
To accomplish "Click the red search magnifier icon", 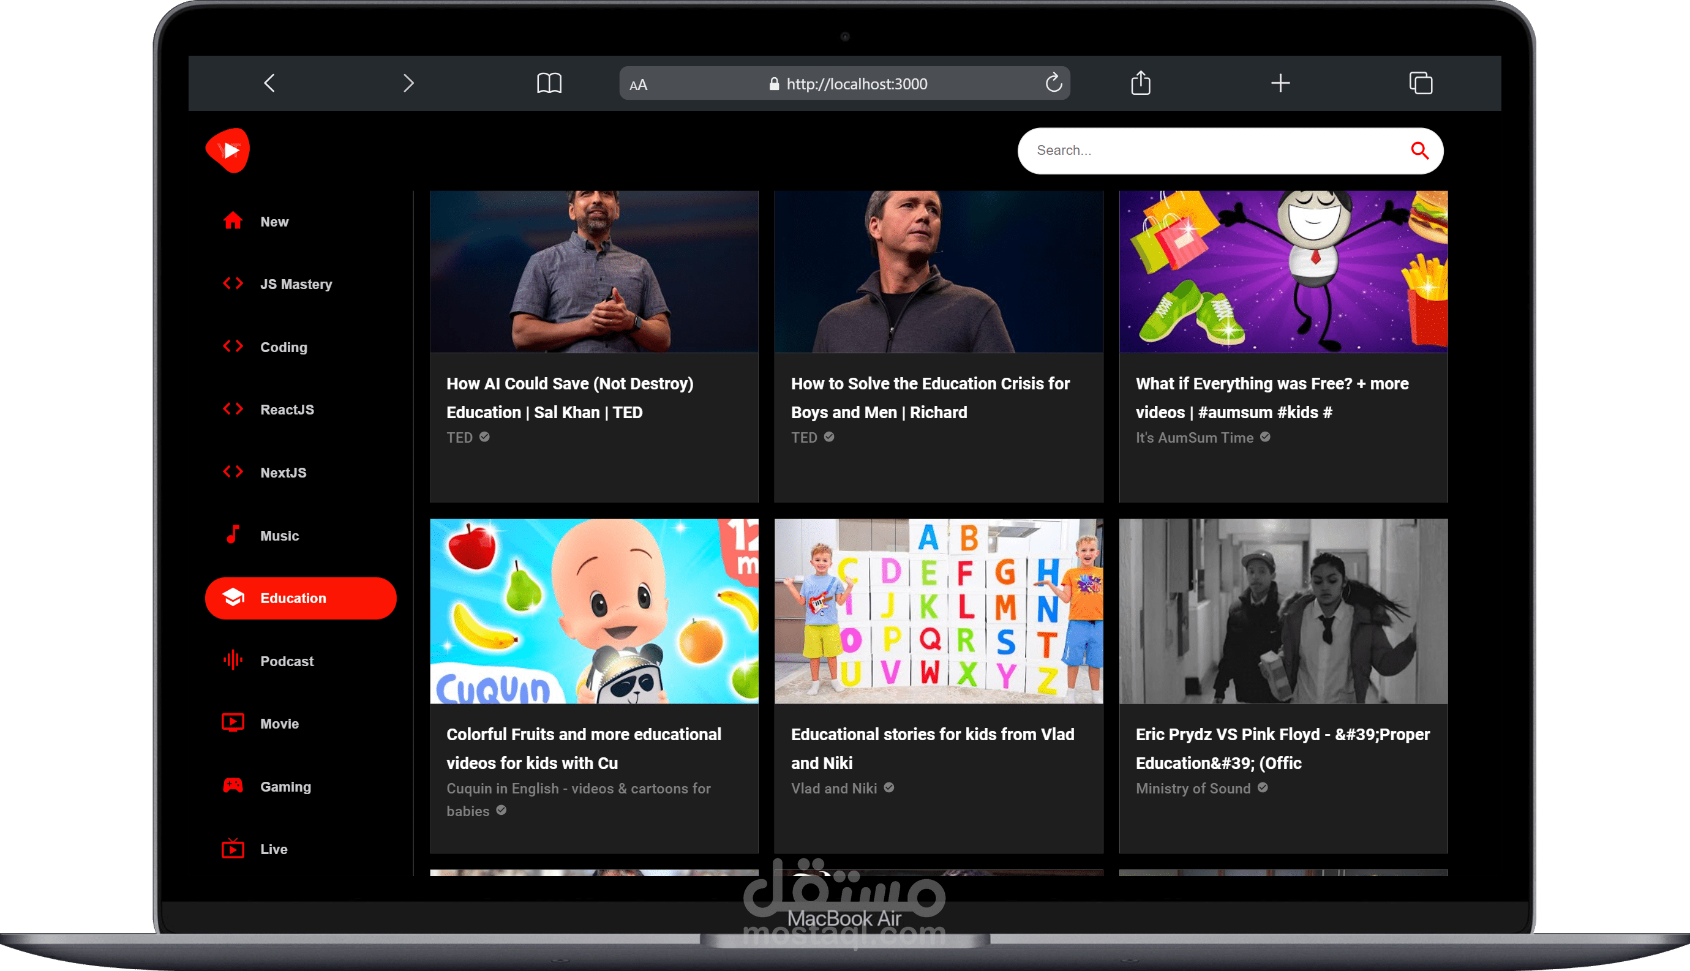I will (1419, 151).
